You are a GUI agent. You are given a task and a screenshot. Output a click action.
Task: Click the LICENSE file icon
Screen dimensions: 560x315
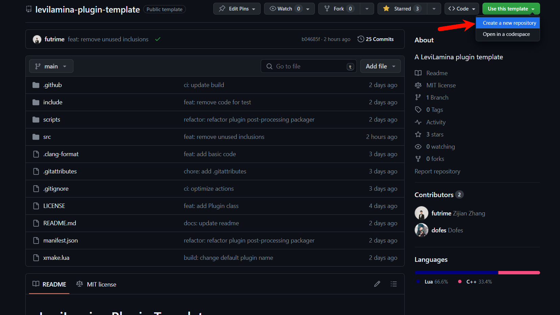click(36, 206)
